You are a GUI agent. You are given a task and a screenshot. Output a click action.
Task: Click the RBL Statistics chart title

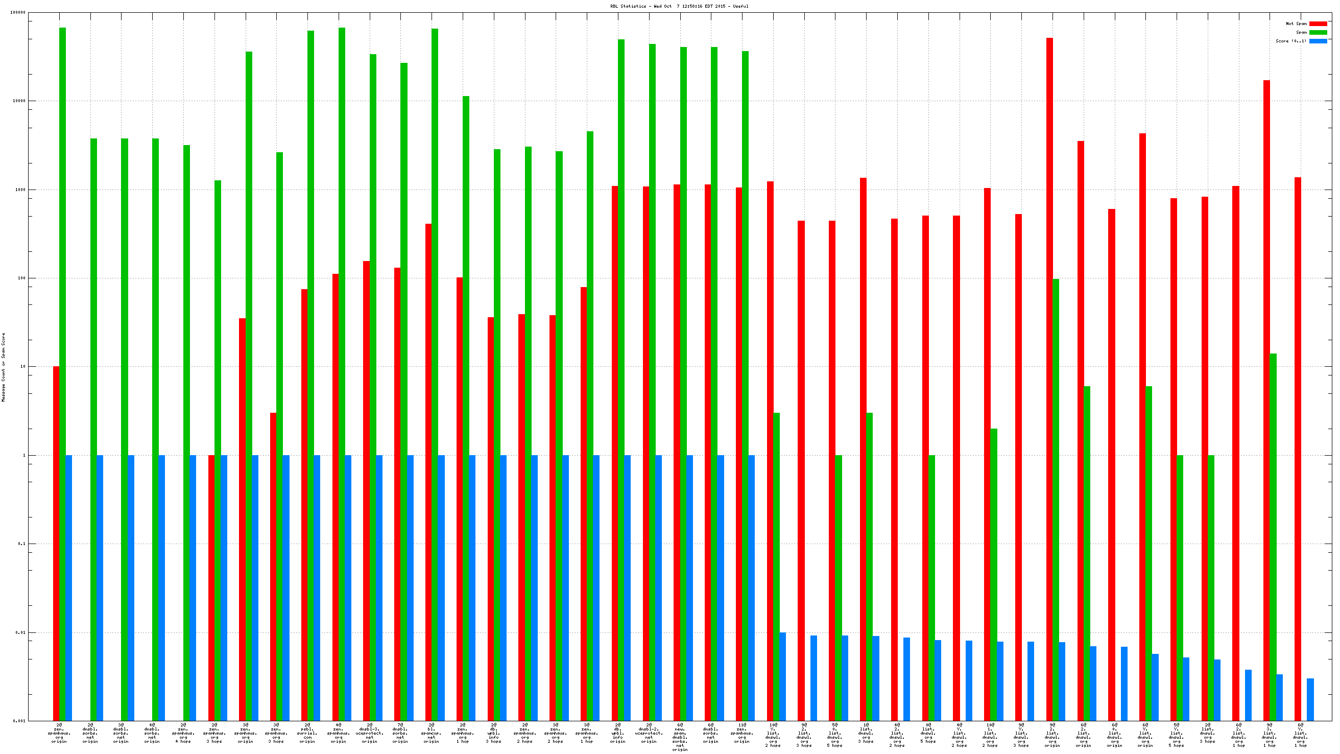(x=679, y=6)
